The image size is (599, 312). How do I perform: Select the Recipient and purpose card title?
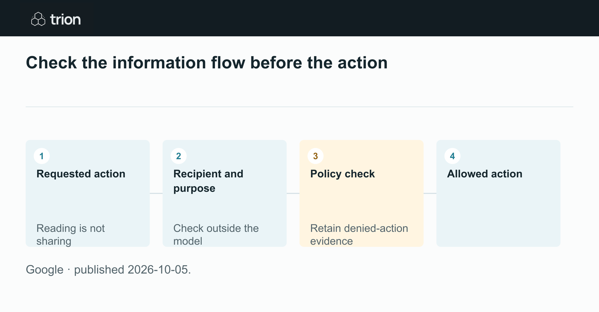[208, 181]
